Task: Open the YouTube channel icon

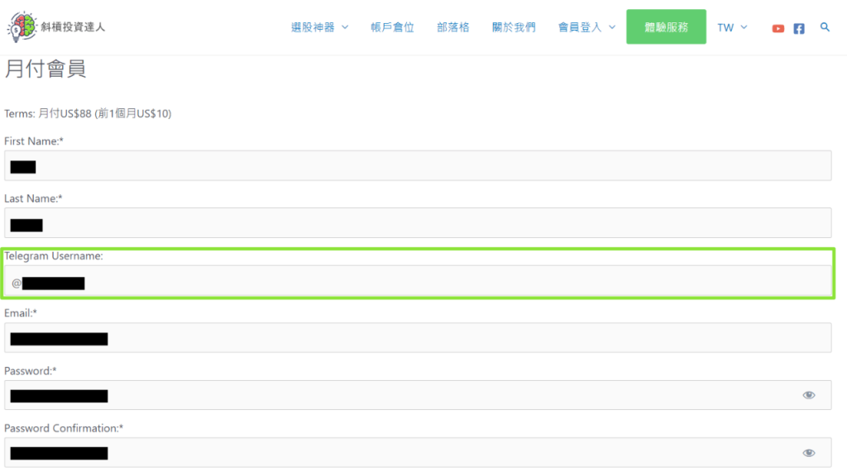Action: point(778,29)
